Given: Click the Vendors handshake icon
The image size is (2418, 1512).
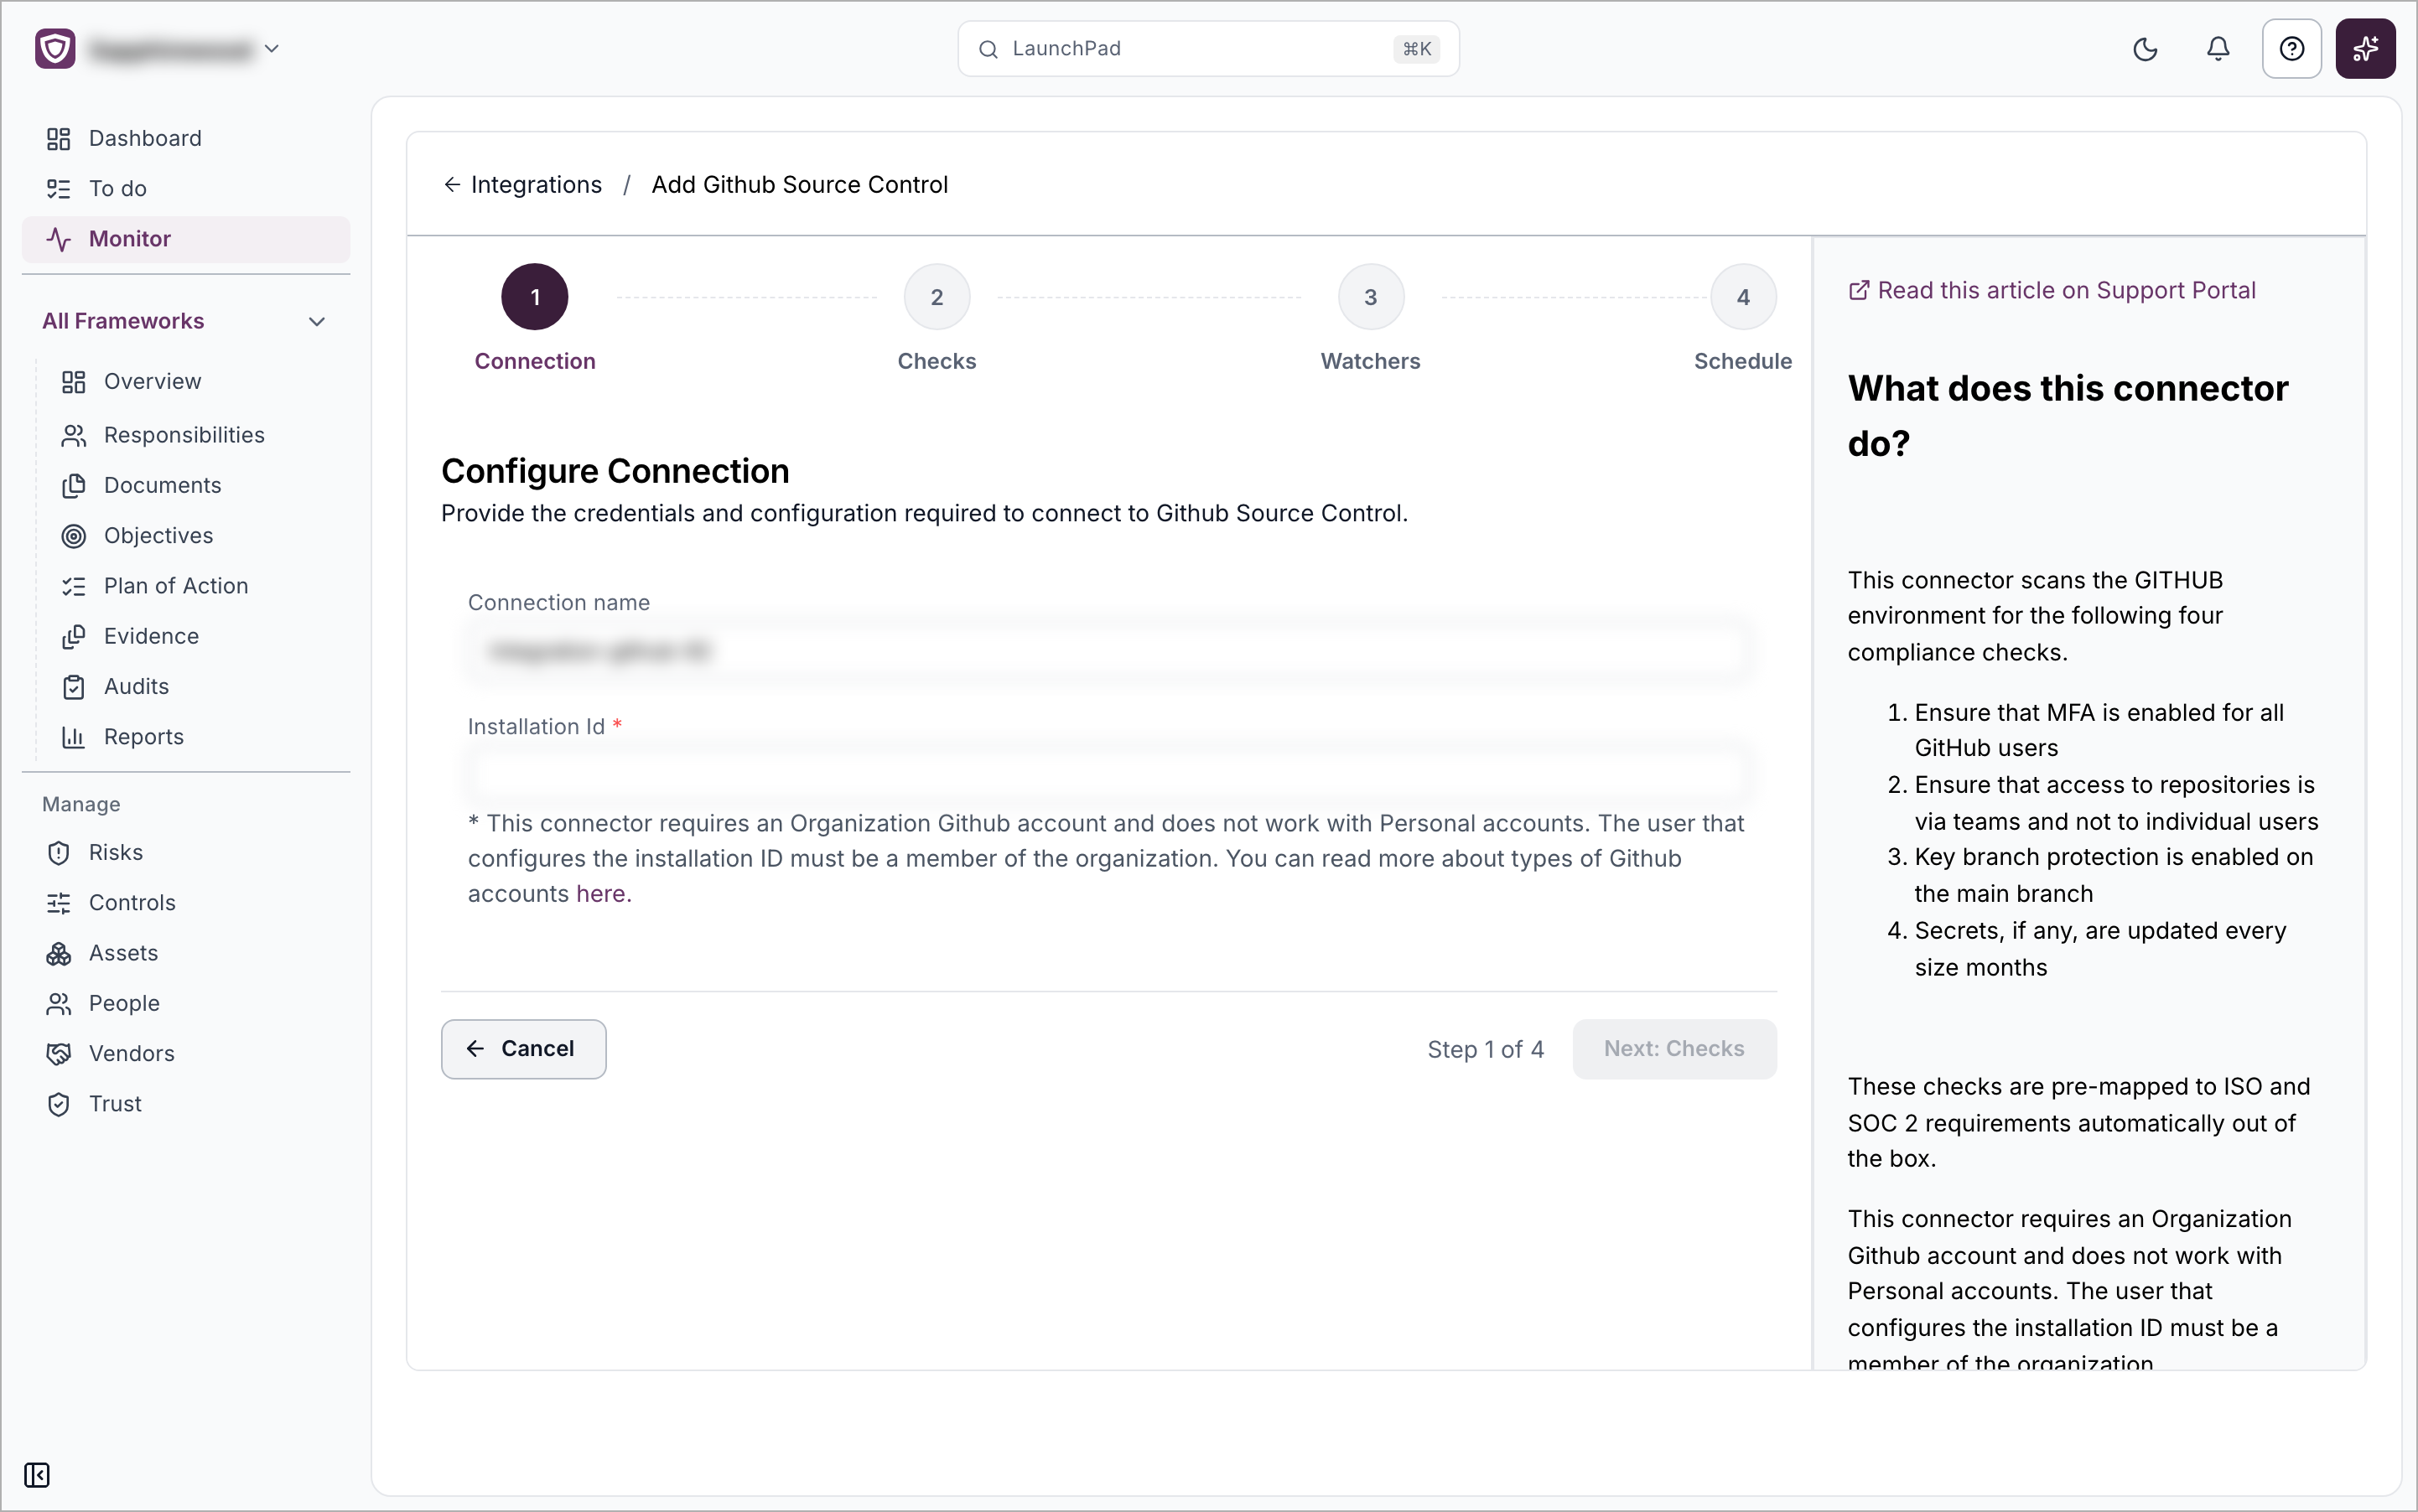Looking at the screenshot, I should pos(59,1054).
